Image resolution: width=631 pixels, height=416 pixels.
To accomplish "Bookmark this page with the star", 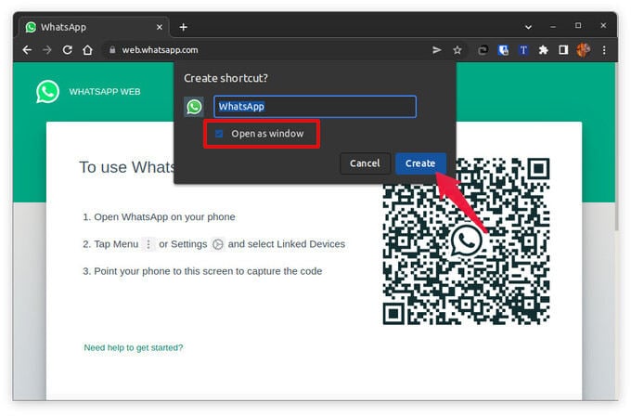I will coord(457,50).
